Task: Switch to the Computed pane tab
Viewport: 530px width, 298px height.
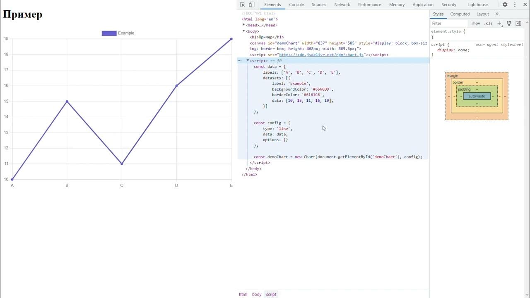Action: [460, 14]
